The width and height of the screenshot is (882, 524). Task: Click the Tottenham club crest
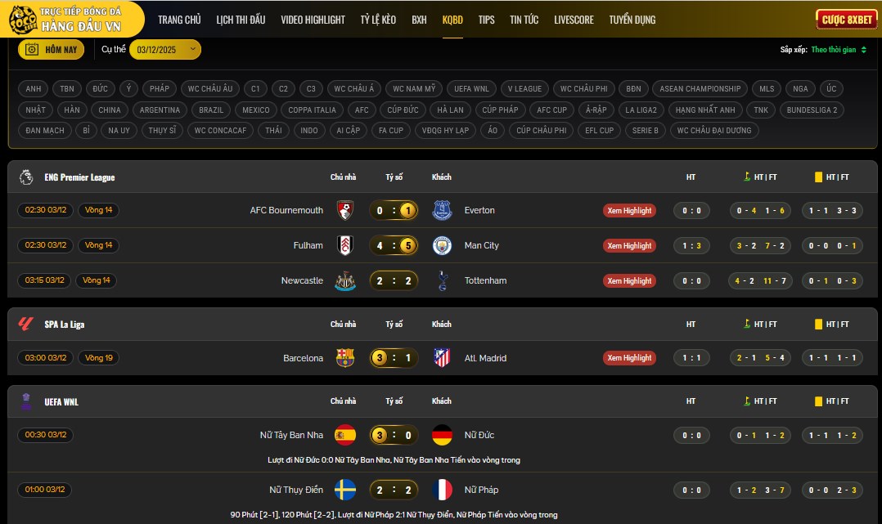click(x=442, y=280)
